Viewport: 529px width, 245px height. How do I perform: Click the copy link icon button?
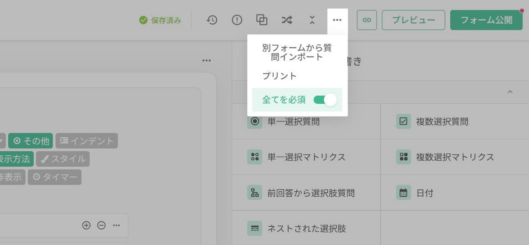click(x=367, y=20)
